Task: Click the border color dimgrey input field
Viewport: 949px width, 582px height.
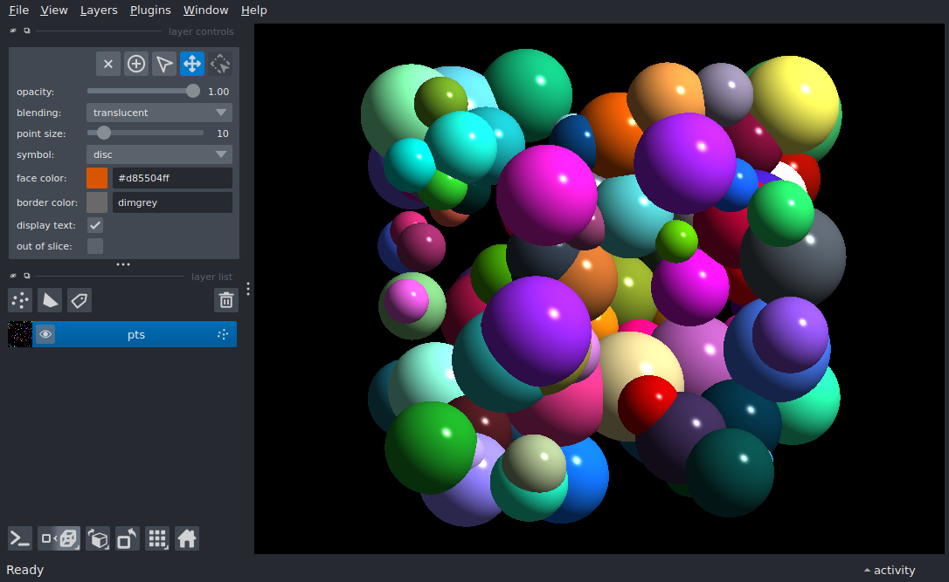Action: click(x=172, y=202)
